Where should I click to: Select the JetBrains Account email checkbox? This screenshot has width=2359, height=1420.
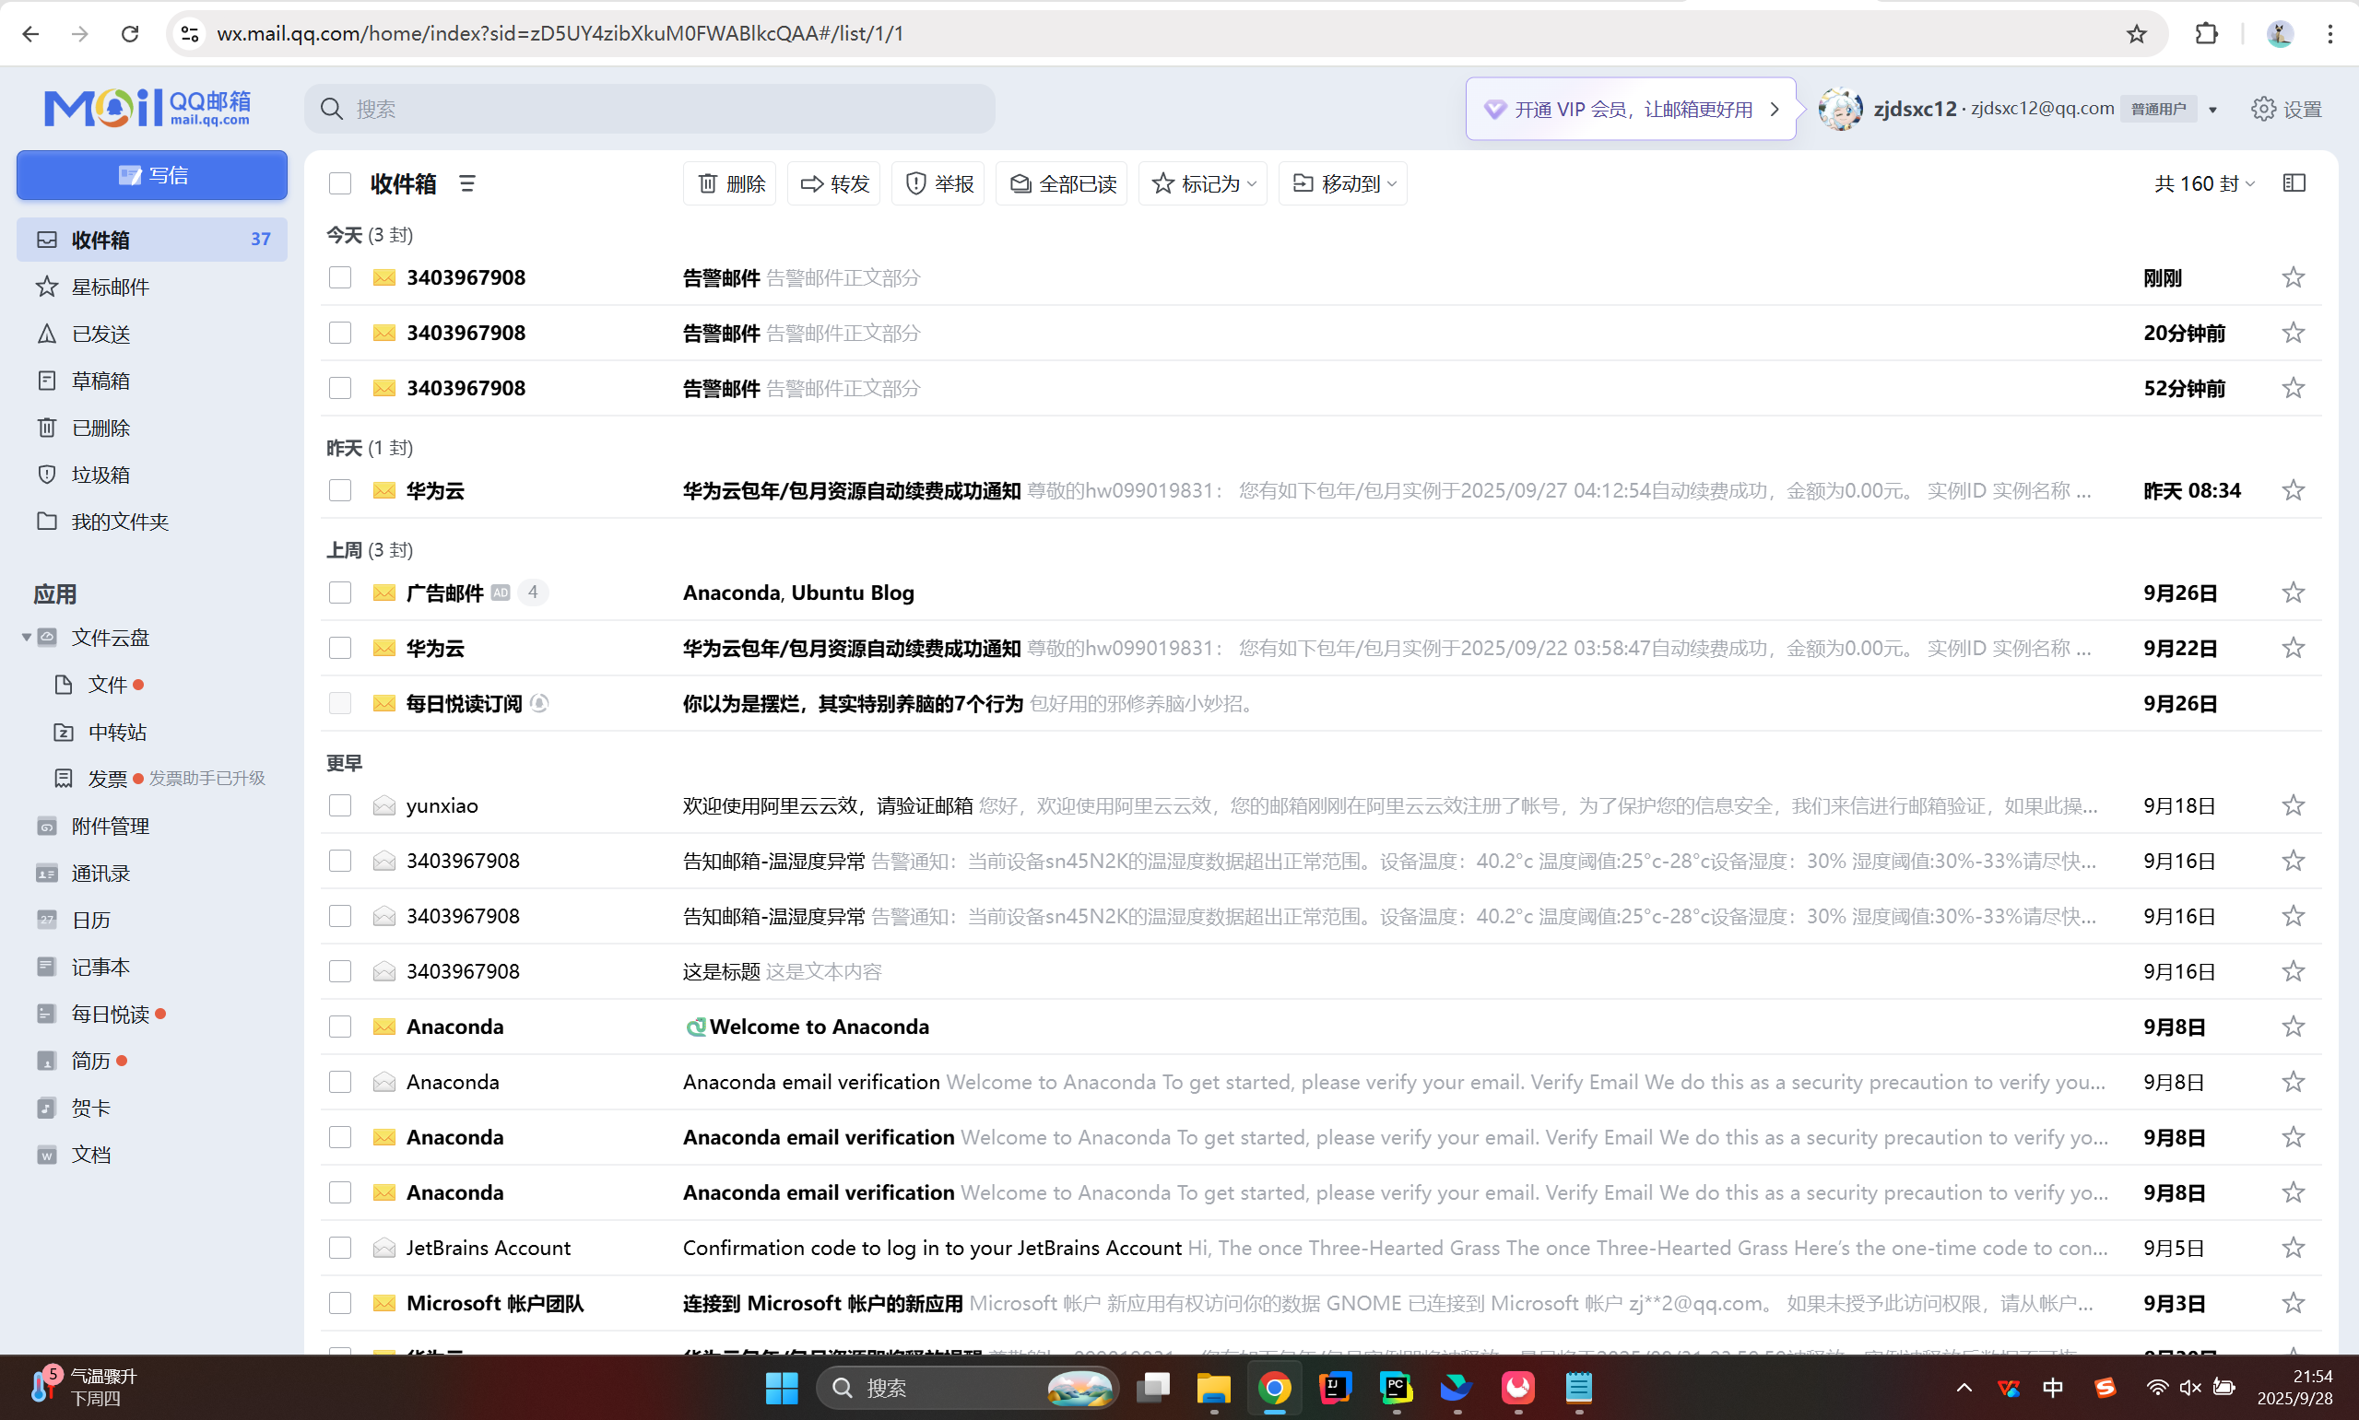tap(340, 1248)
